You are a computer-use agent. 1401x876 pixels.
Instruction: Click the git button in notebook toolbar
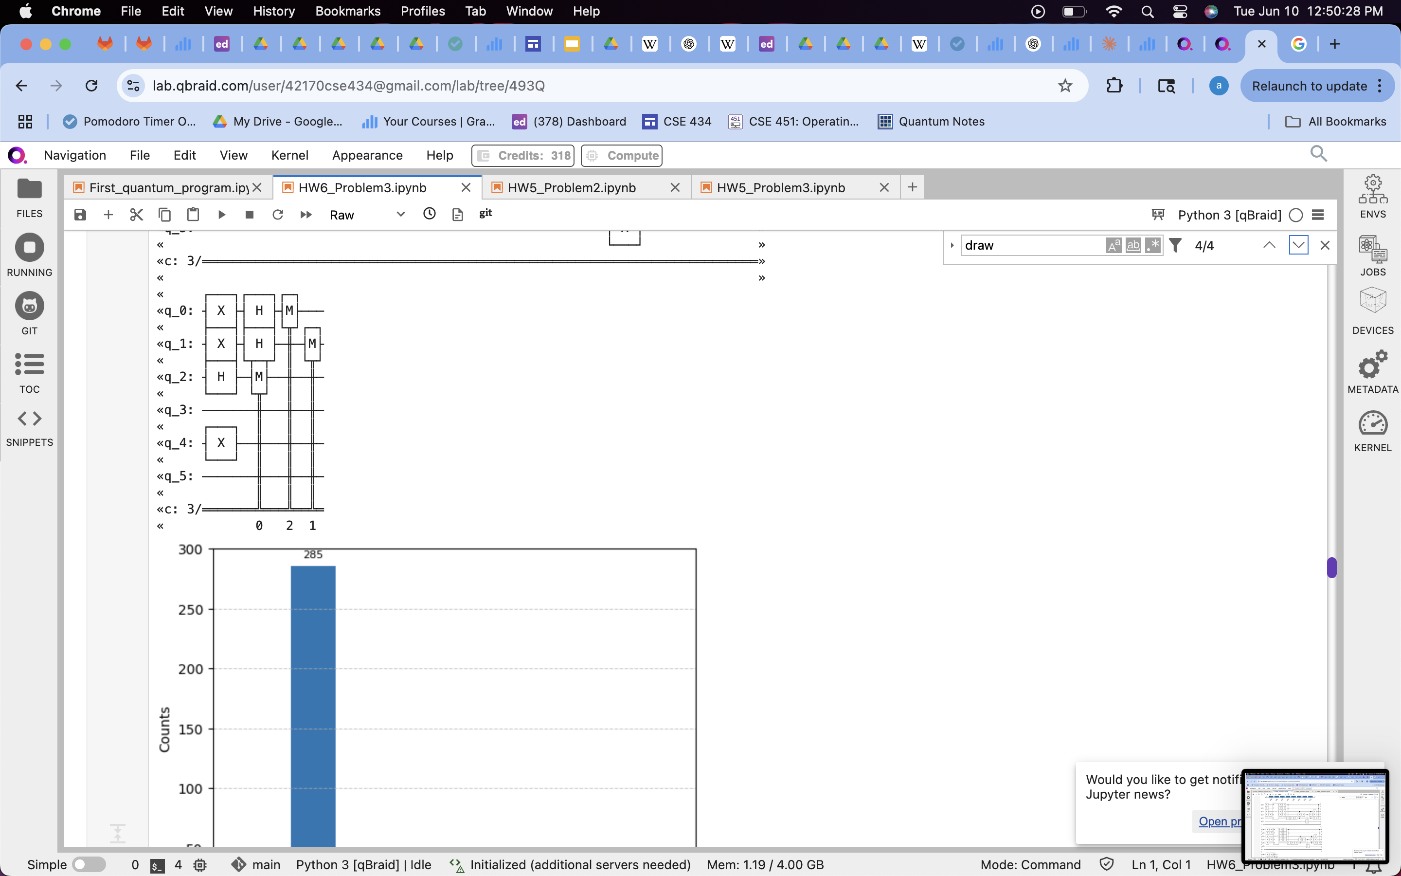pos(485,213)
